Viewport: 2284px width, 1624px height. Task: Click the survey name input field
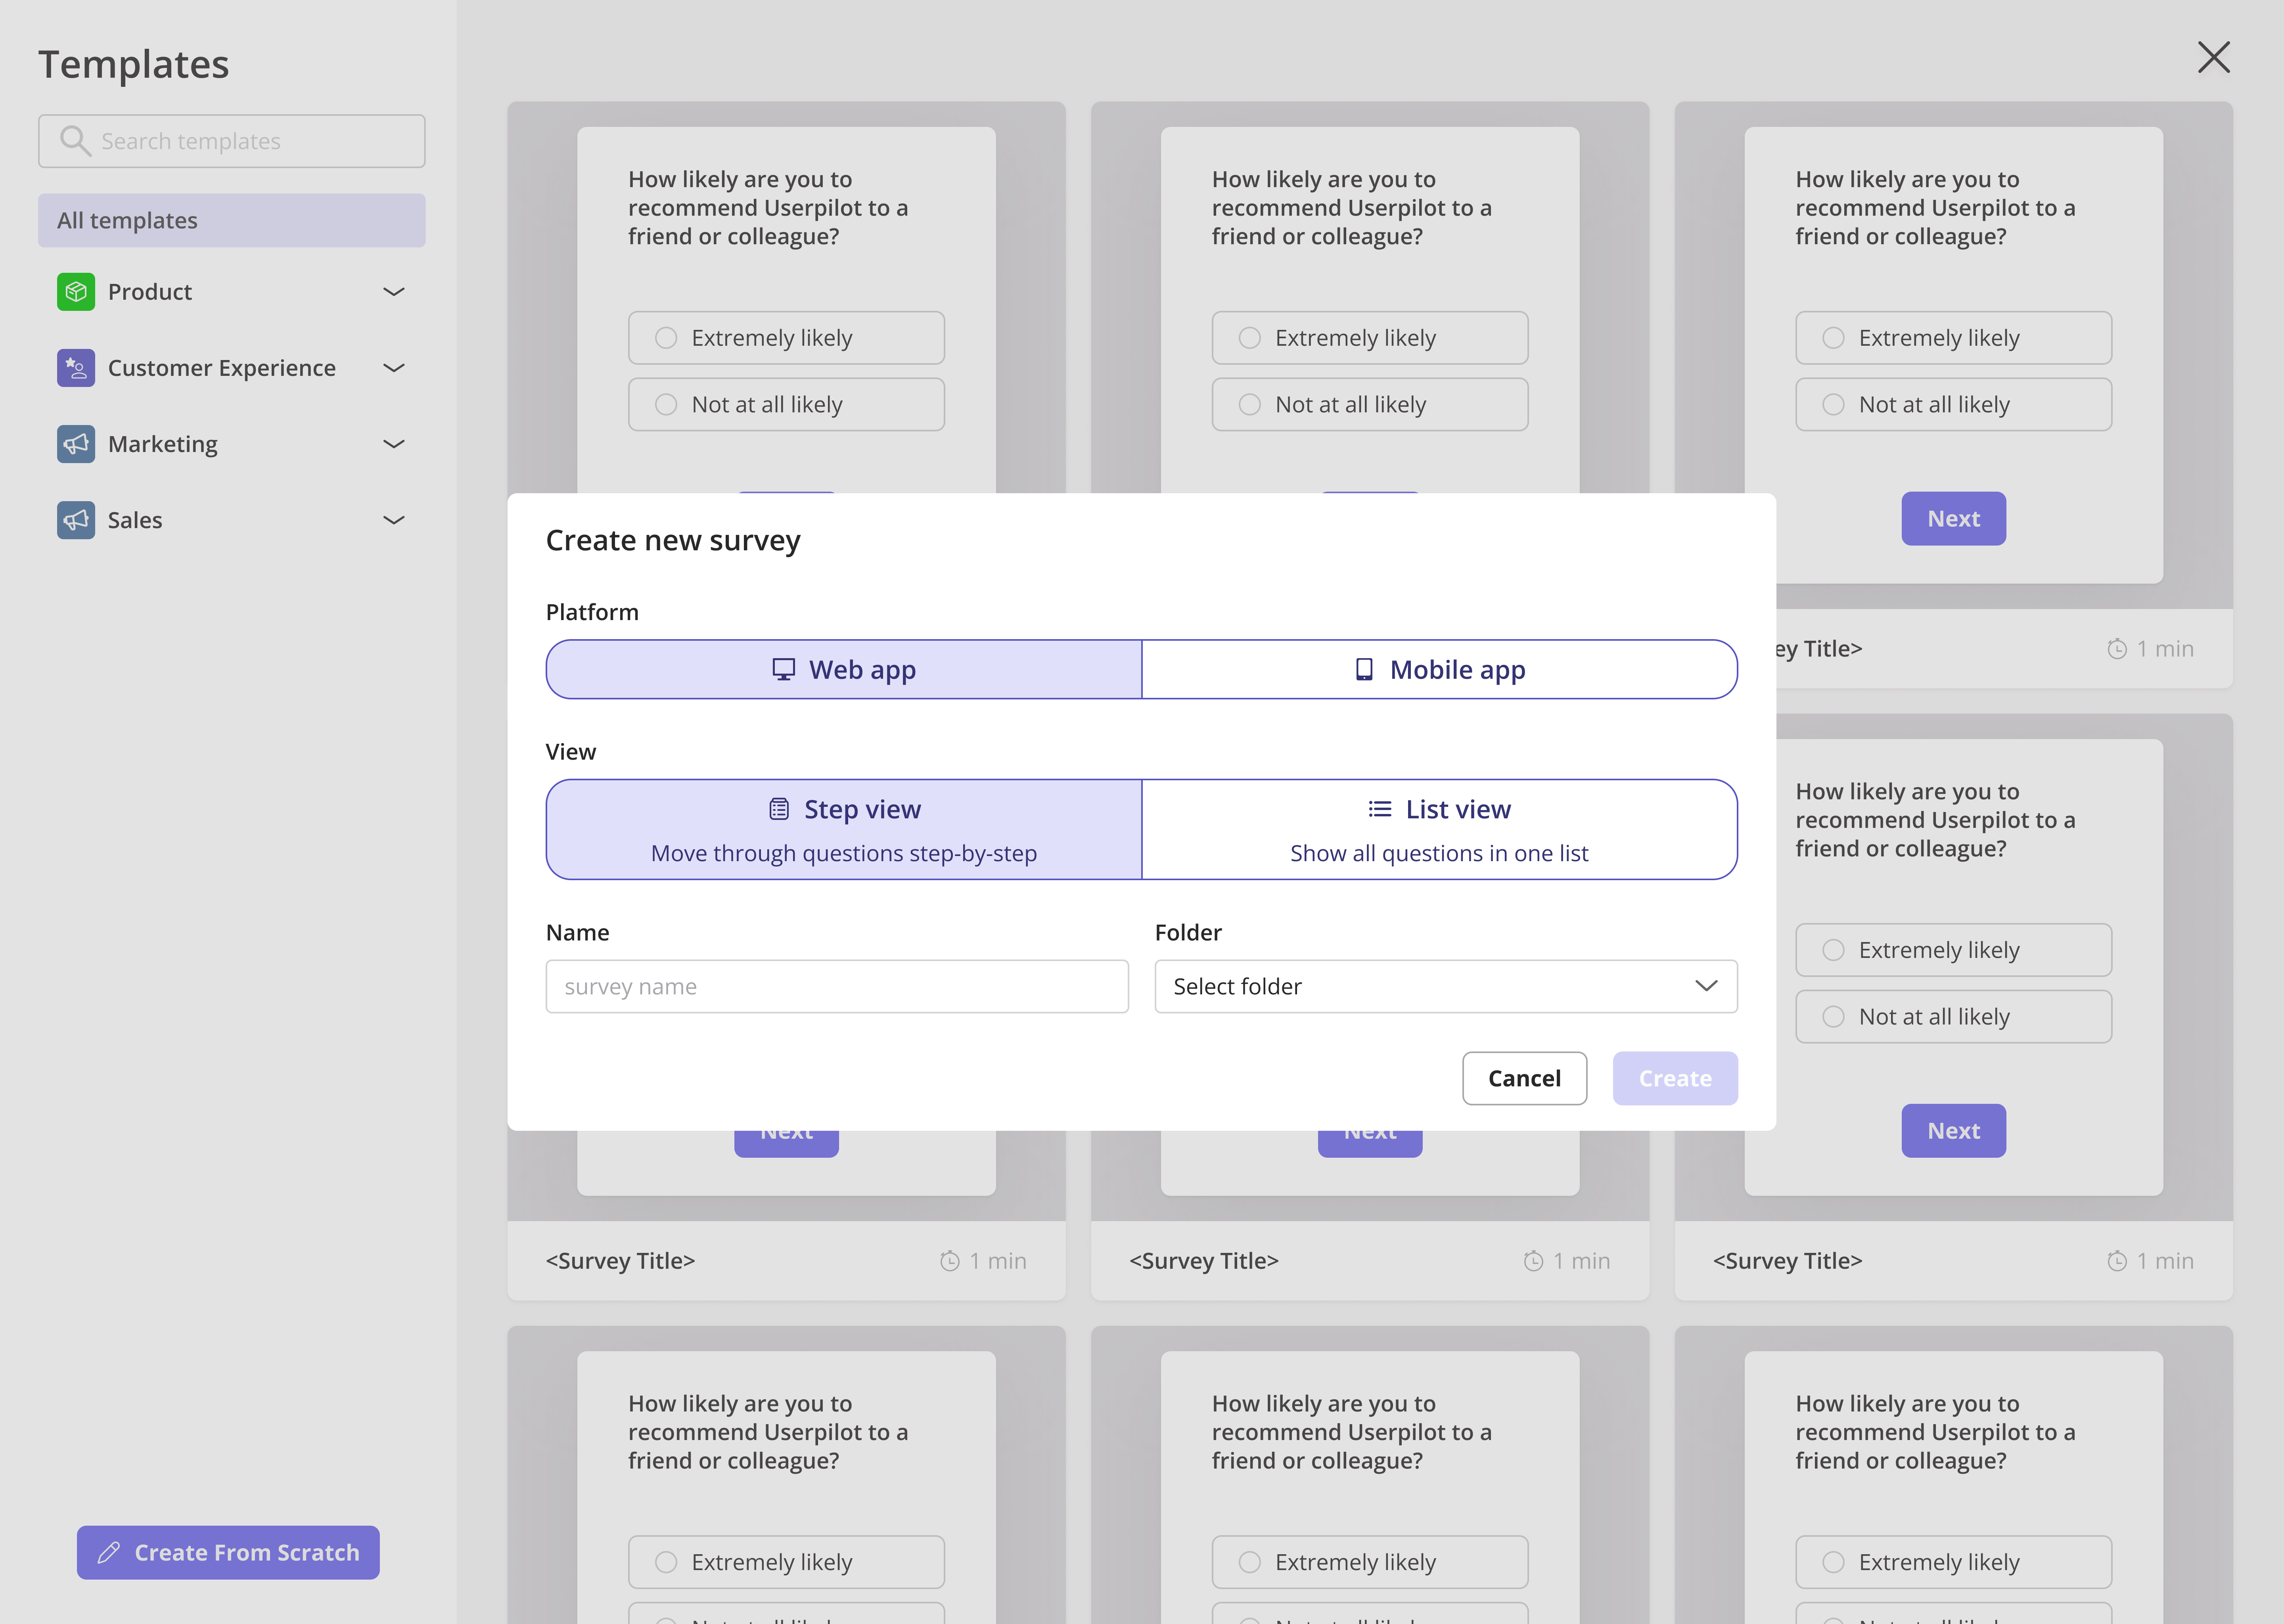pos(837,987)
